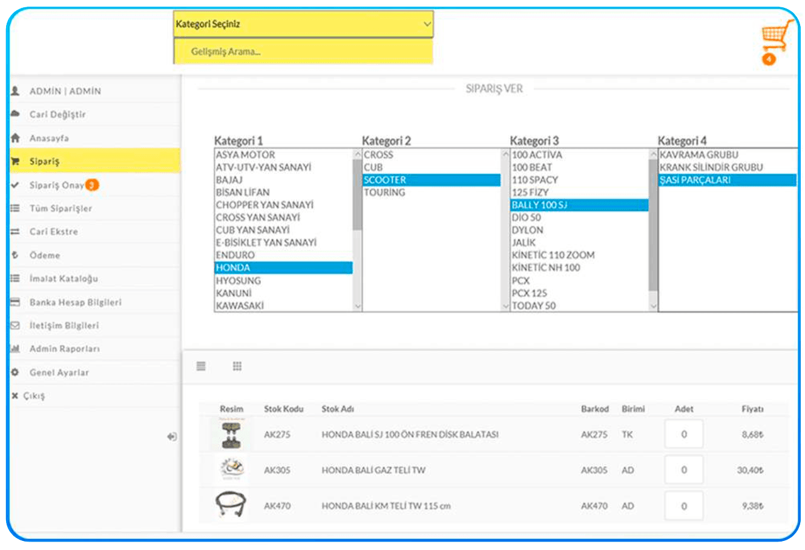The image size is (805, 550).
Task: Click the Anasayfa home icon
Action: coord(16,138)
